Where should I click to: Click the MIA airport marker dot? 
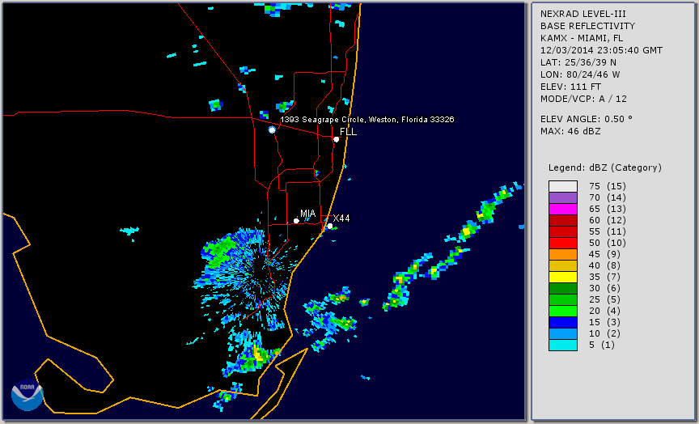point(296,221)
